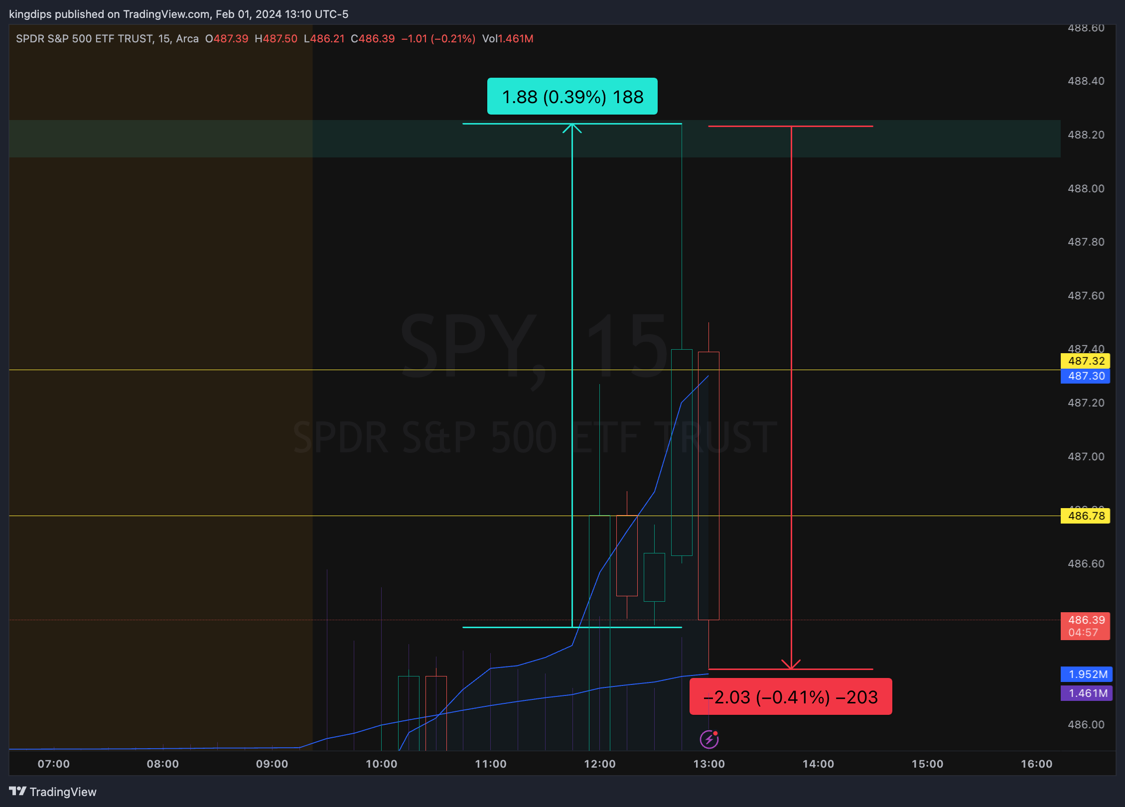Click the high value H487.50
This screenshot has width=1125, height=807.
pos(276,38)
